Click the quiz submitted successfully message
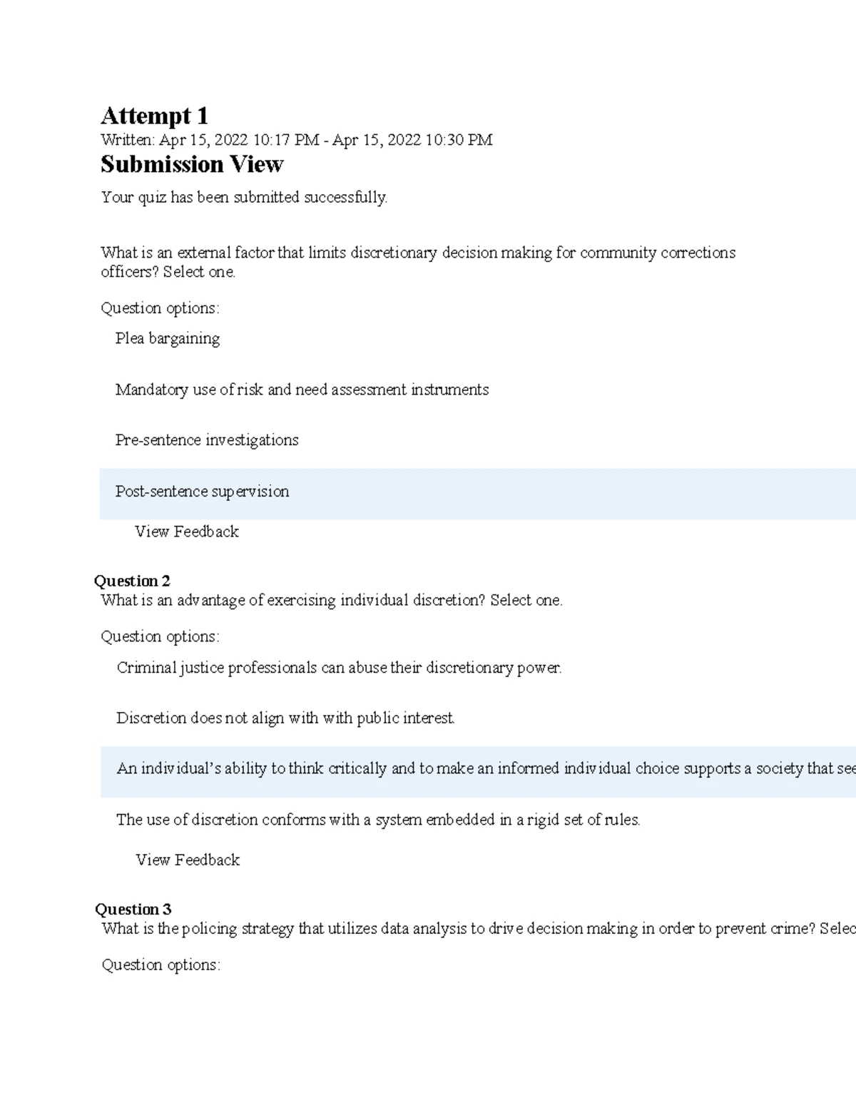 [245, 198]
